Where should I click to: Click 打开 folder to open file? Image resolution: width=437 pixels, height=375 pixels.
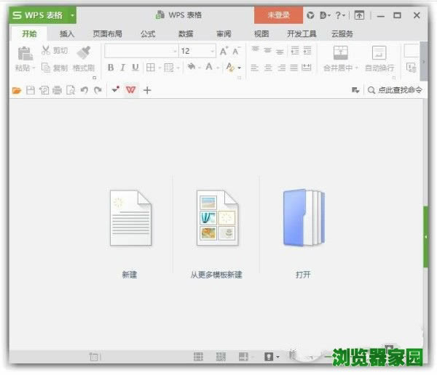click(304, 234)
